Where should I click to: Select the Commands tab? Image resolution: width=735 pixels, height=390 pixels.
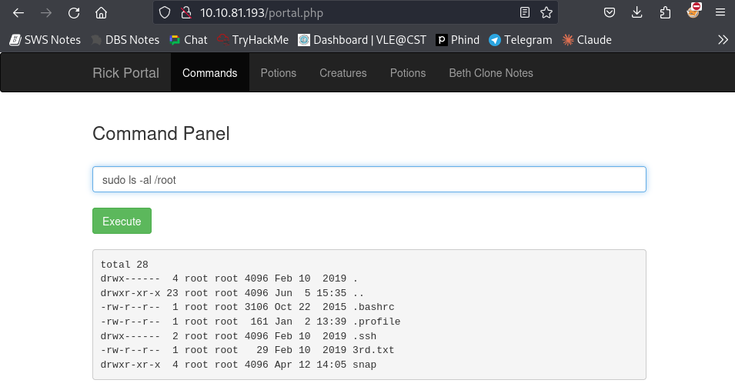[209, 72]
